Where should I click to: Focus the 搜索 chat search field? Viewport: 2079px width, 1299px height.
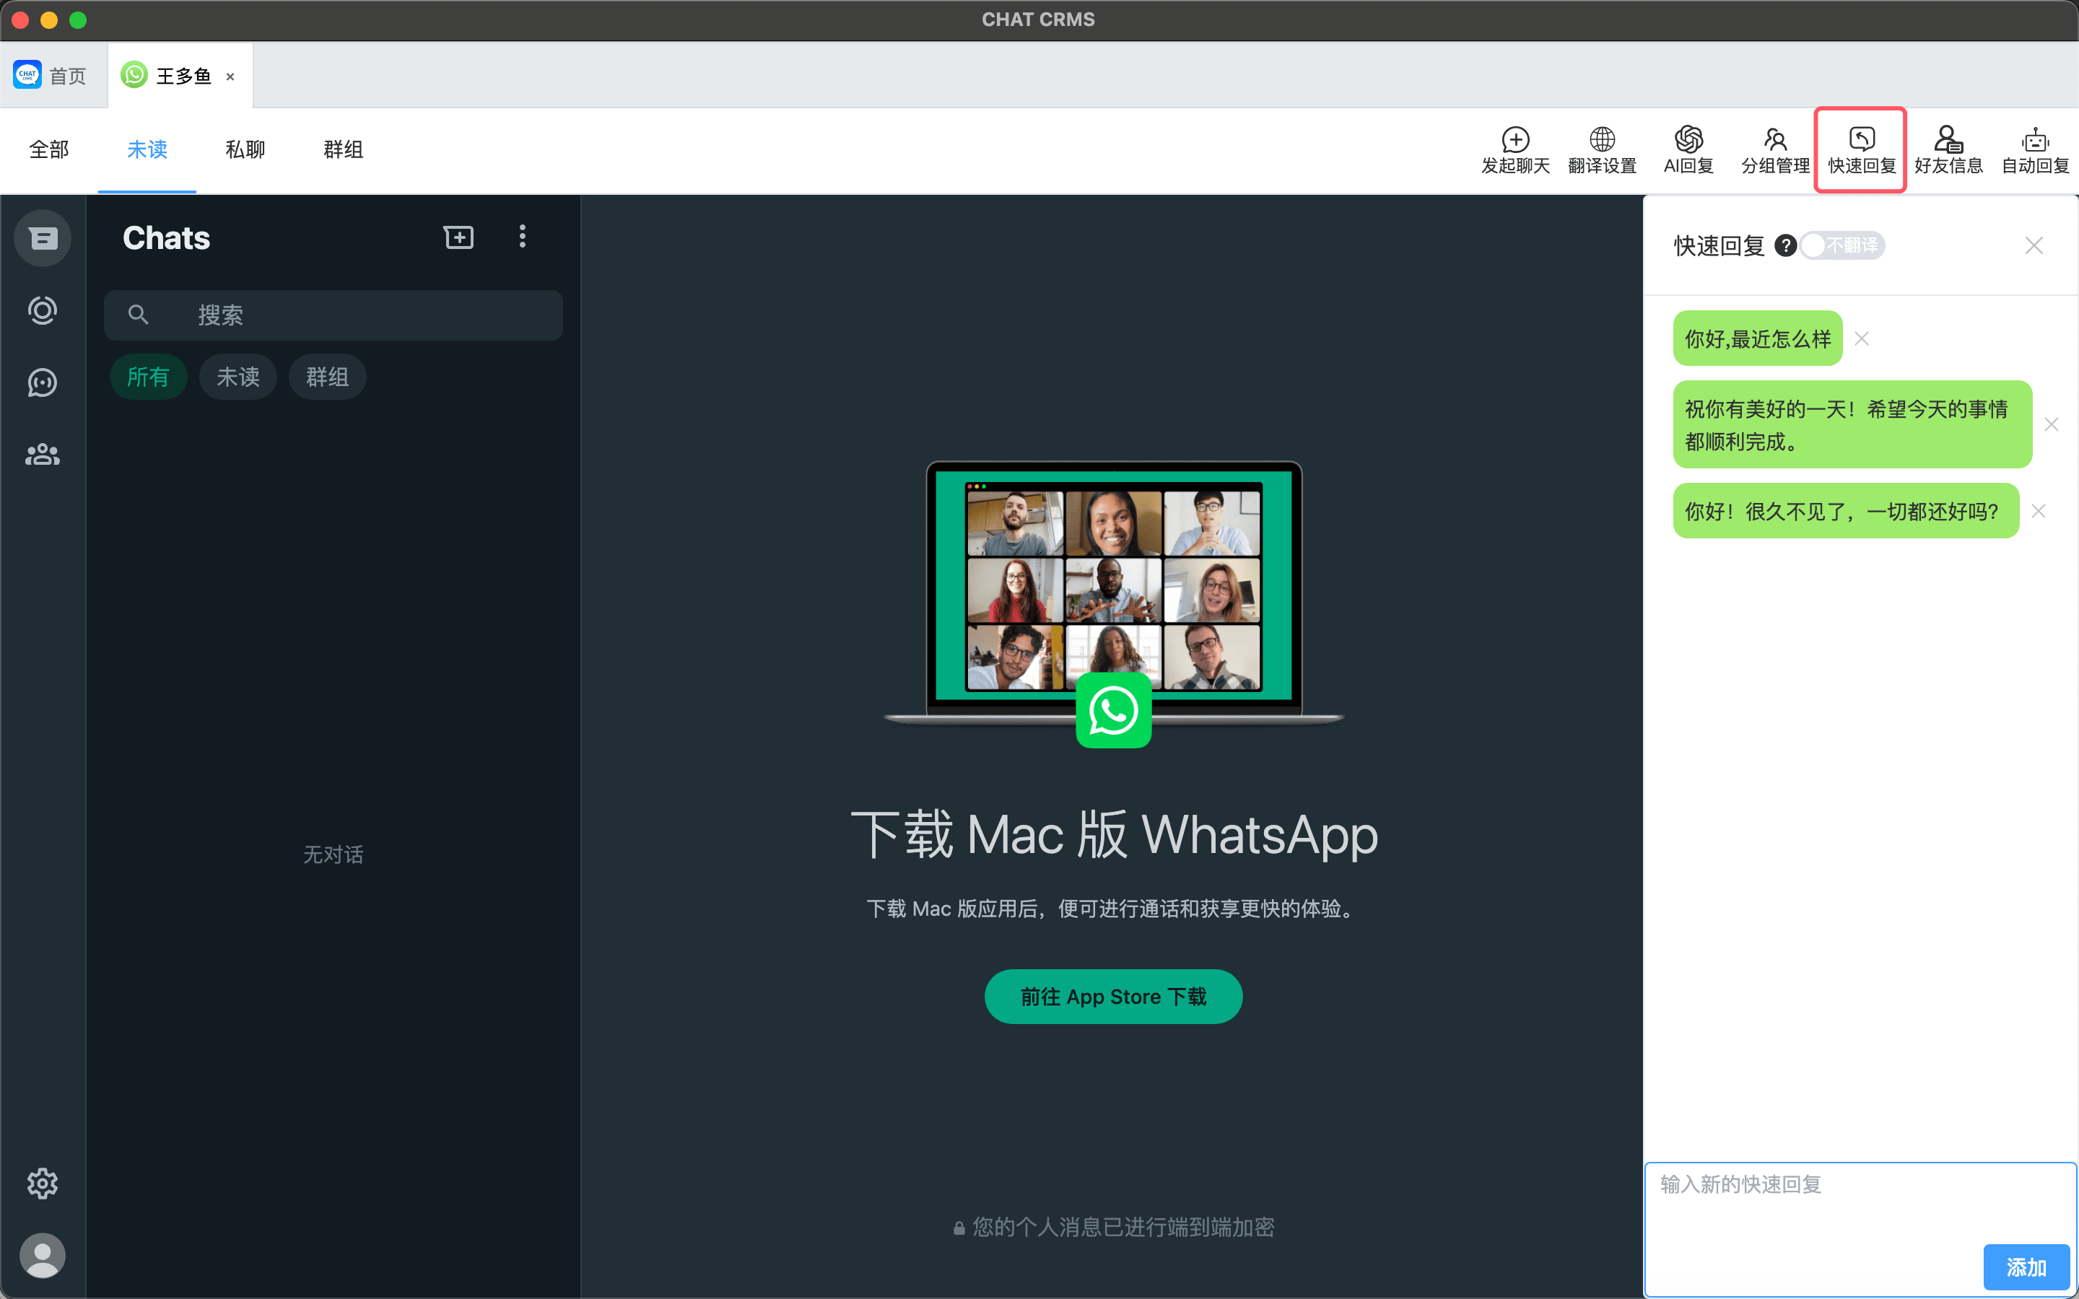(334, 315)
